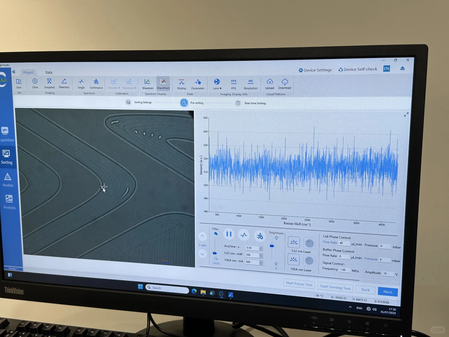Open the Analysis section in sidebar
Image resolution: width=449 pixels, height=337 pixels.
[x=9, y=202]
